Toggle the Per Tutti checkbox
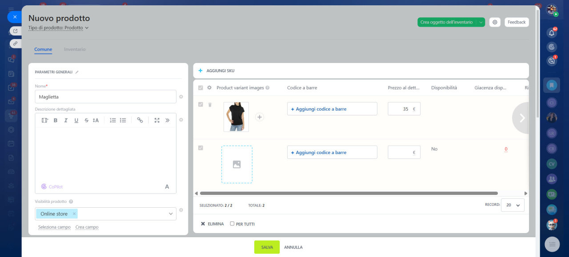This screenshot has height=257, width=569. tap(232, 224)
